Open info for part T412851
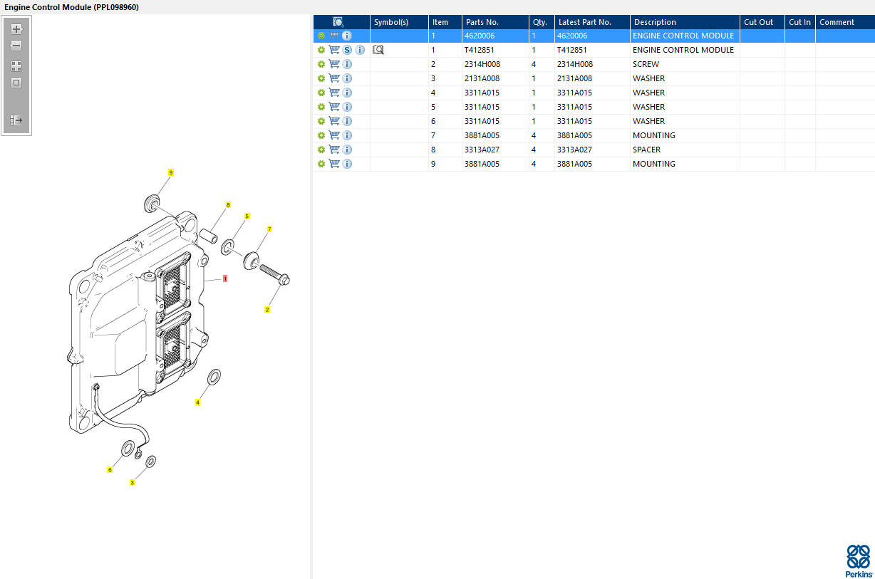Viewport: 875px width, 579px height. coord(360,50)
